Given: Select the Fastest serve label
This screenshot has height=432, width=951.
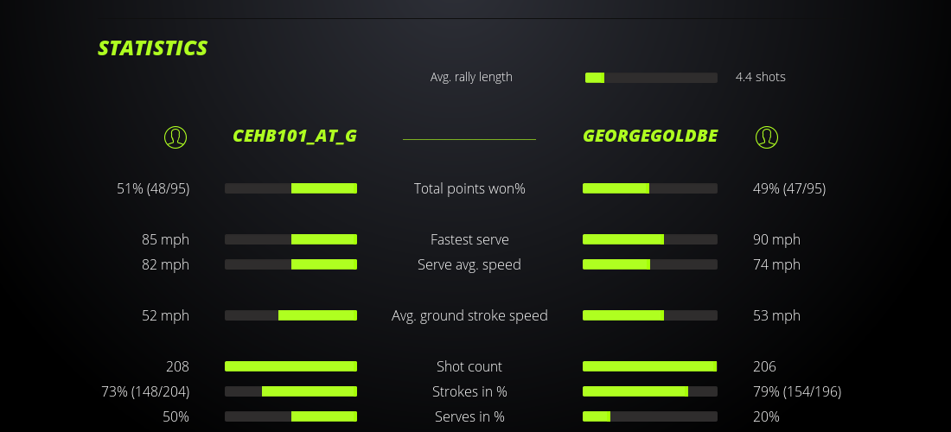Looking at the screenshot, I should pos(469,239).
